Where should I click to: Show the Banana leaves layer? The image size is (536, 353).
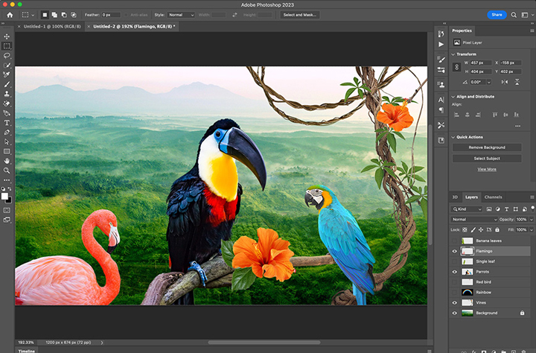tap(455, 241)
